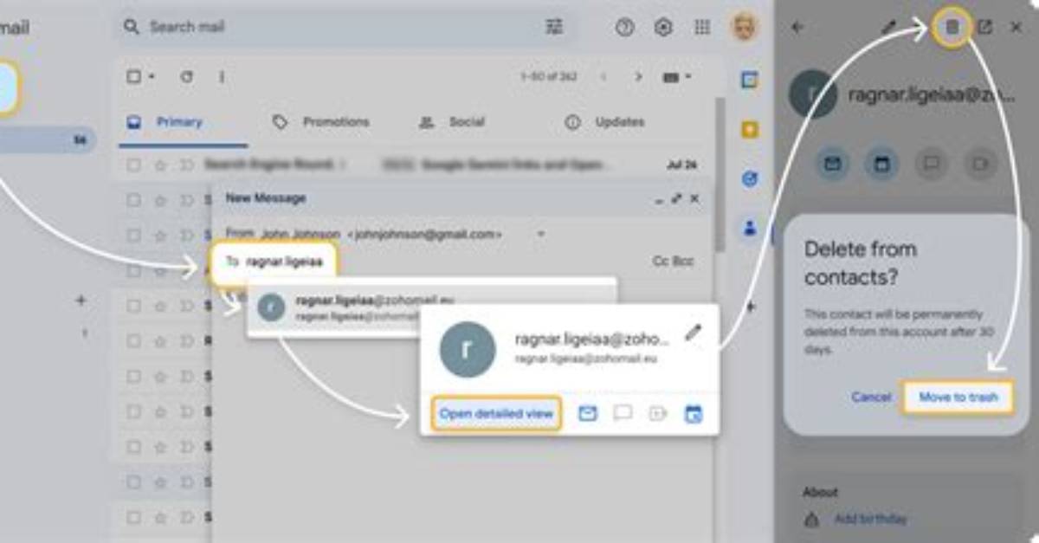The height and width of the screenshot is (543, 1039).
Task: Create new label plus in left sidebar
Action: (x=81, y=301)
